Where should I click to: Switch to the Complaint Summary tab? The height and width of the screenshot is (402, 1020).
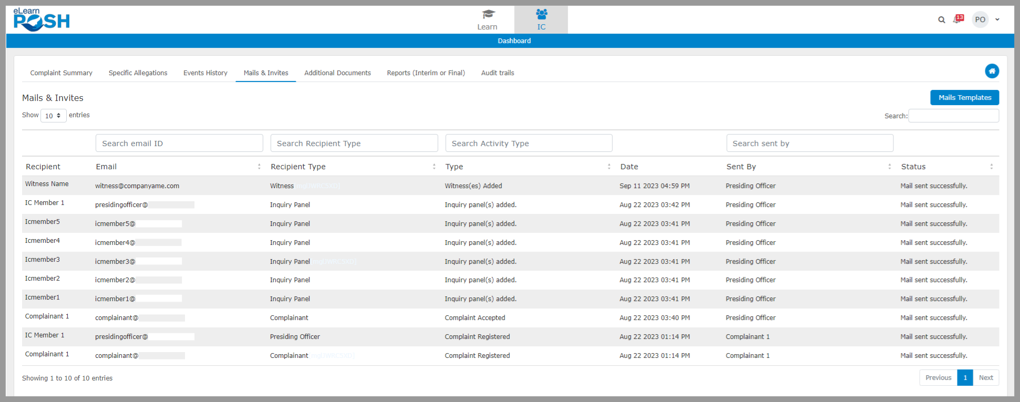point(61,73)
